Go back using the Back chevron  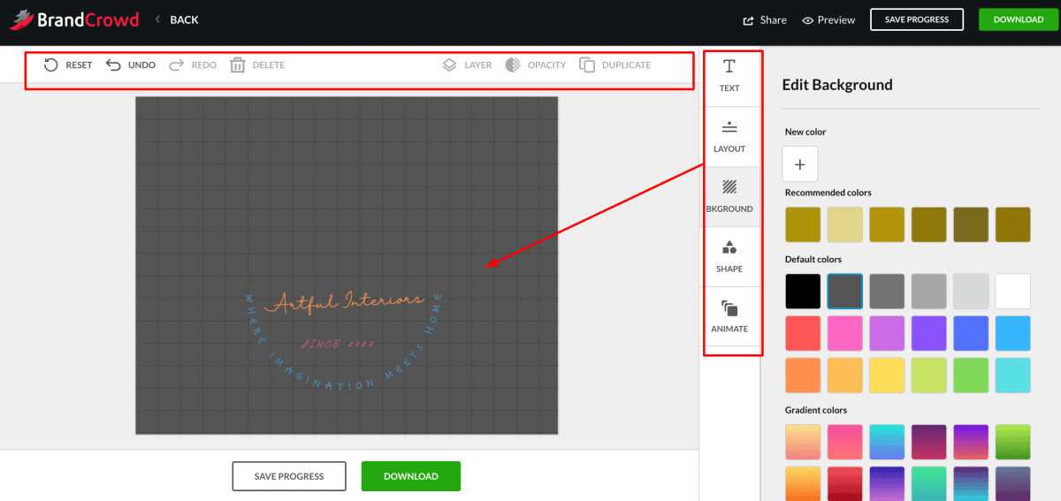tap(157, 19)
